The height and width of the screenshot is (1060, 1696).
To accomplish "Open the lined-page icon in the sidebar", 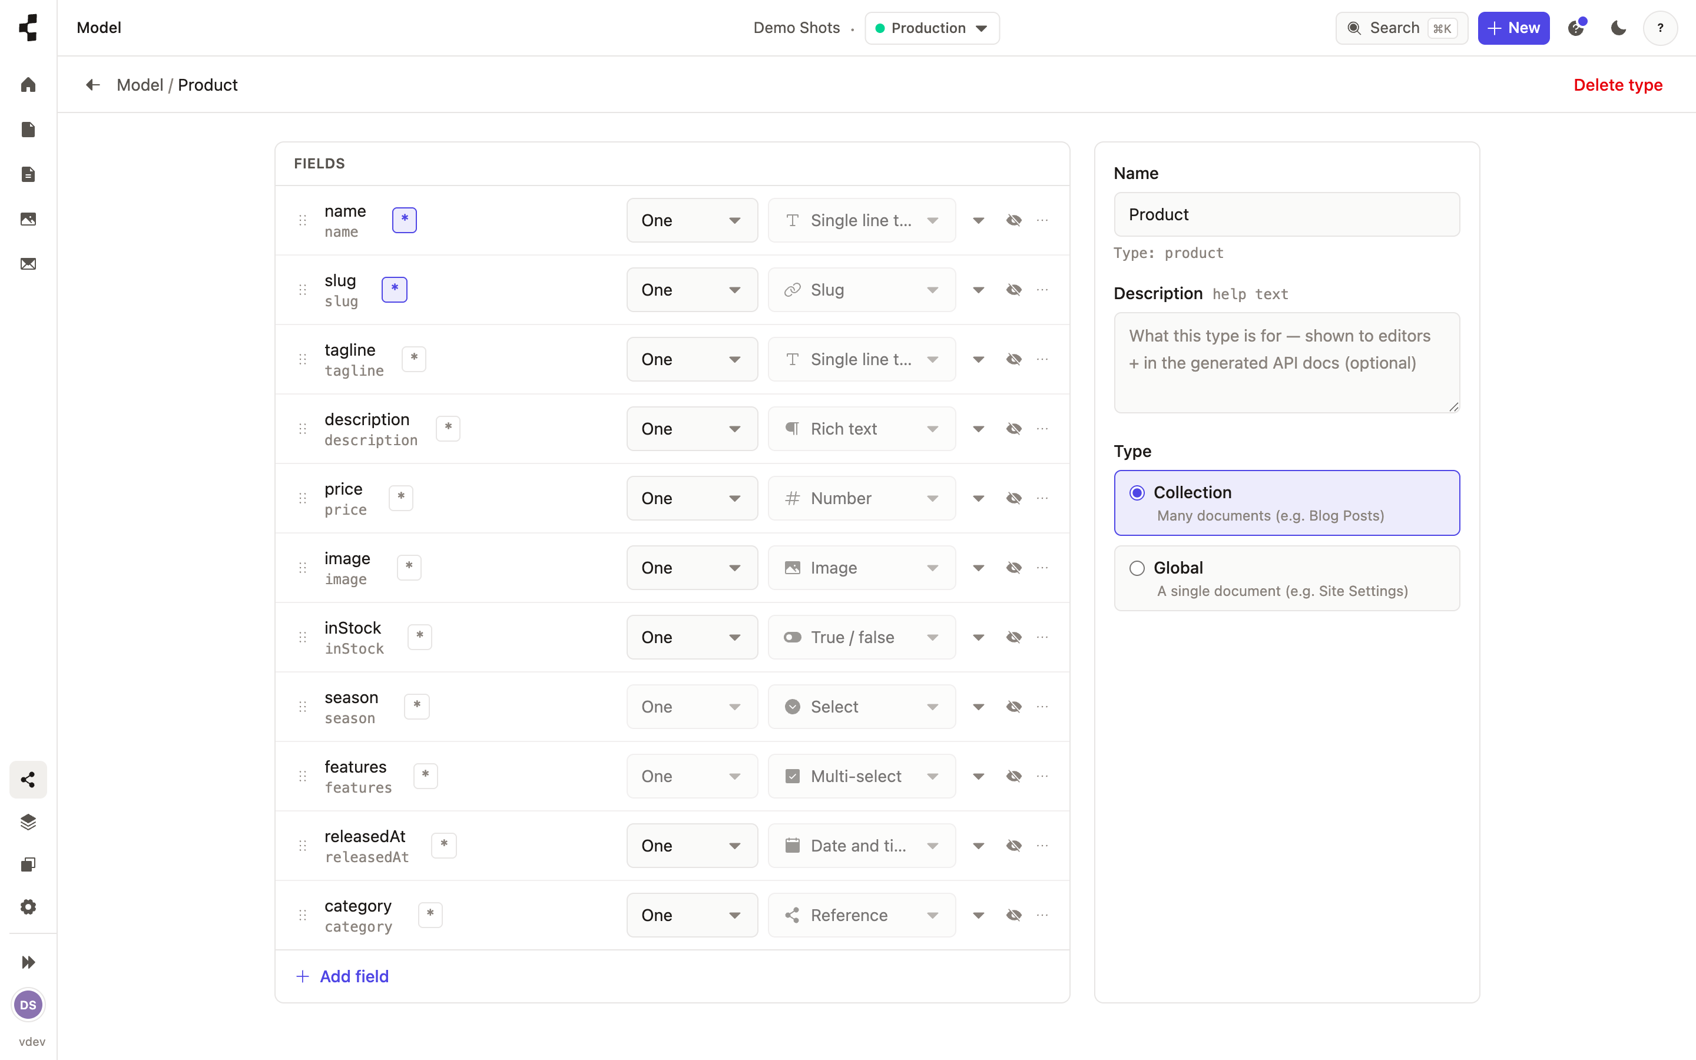I will tap(28, 174).
